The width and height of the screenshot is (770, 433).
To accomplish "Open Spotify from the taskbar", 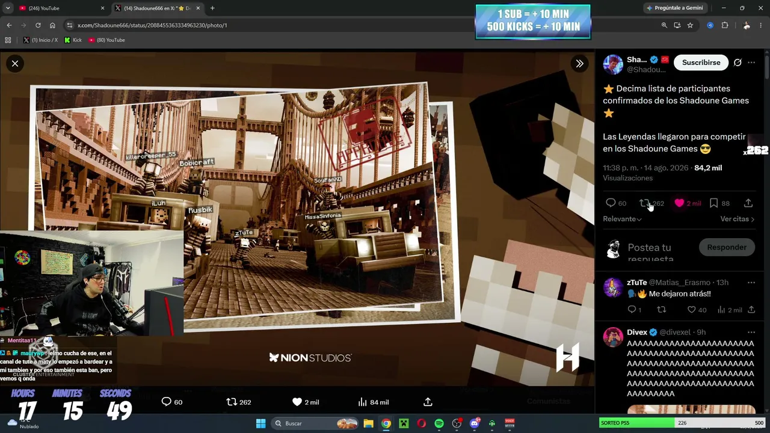I will 439,423.
